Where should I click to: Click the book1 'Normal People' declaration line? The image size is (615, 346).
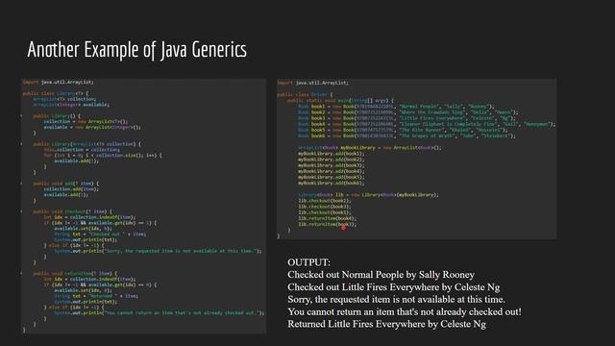(396, 107)
